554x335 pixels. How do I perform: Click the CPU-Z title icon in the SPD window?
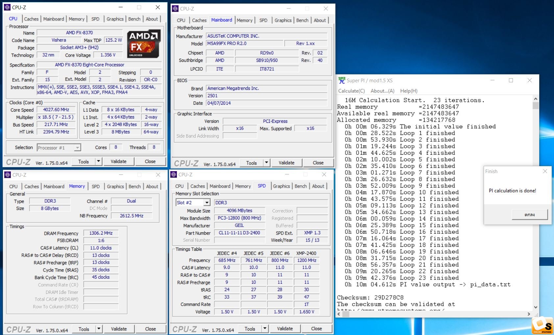[174, 174]
